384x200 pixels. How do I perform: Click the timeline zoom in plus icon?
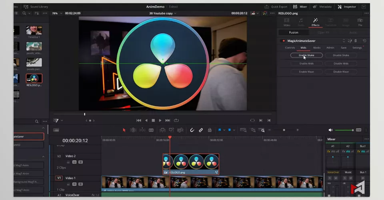[x=298, y=130]
